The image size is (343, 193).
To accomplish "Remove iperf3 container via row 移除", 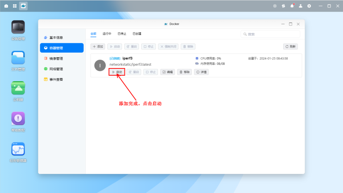I will (x=184, y=72).
